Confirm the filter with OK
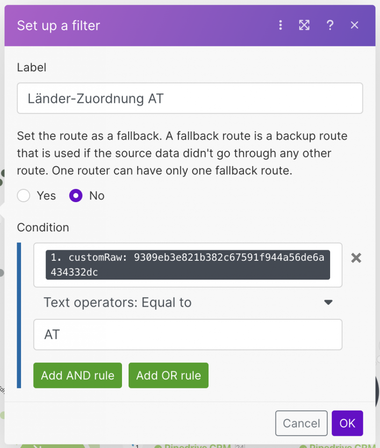Viewport: 380px width, 448px height. (x=347, y=423)
